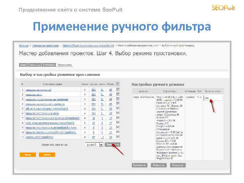
Task: Click the '87' links value in row 11
Action: 94,137
